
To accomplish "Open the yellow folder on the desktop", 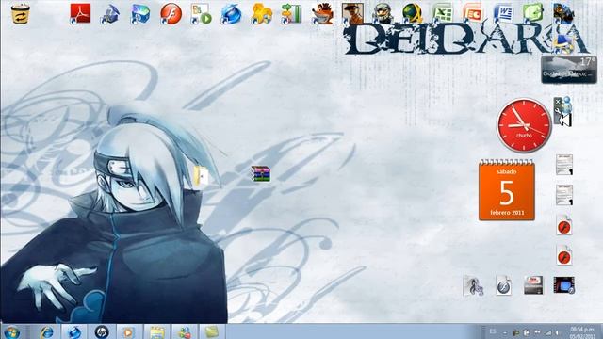I will [x=201, y=177].
